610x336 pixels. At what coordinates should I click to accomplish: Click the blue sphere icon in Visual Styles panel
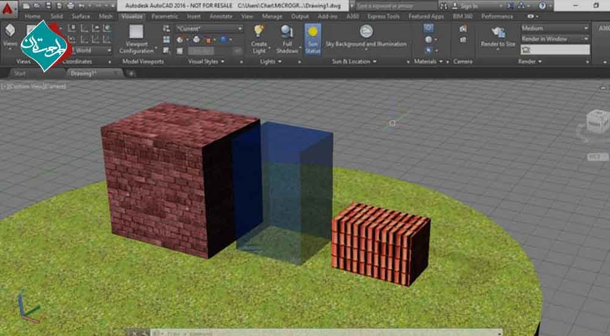click(223, 40)
